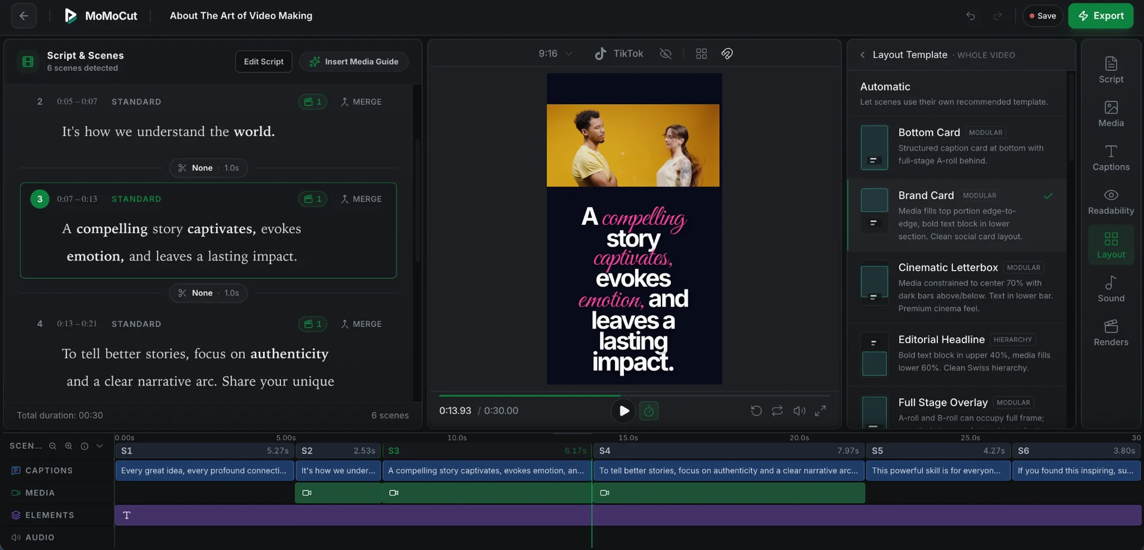Viewport: 1144px width, 550px height.
Task: Open the 9:16 aspect ratio dropdown
Action: point(555,54)
